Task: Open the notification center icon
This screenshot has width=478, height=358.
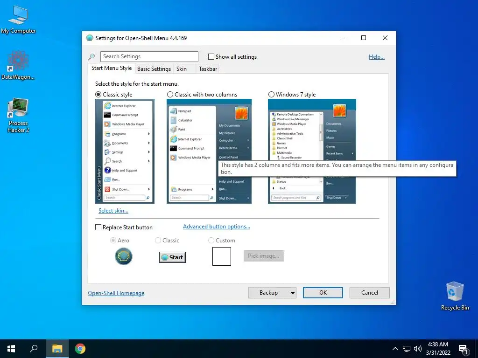Action: click(464, 349)
